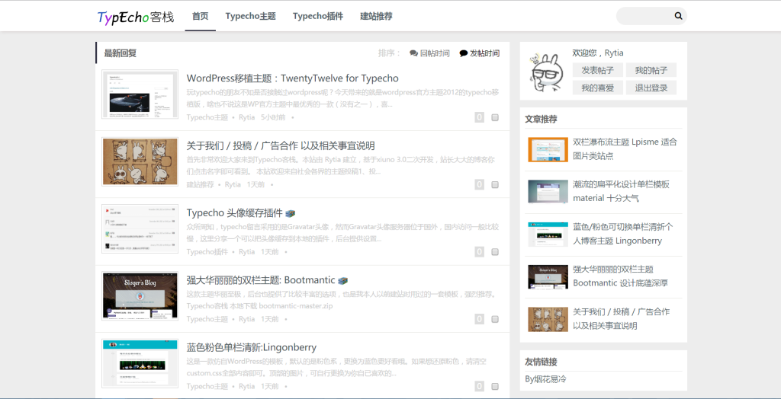This screenshot has height=399, width=781.
Task: Open thumbnail of WordPress移植主题 post
Action: [140, 94]
